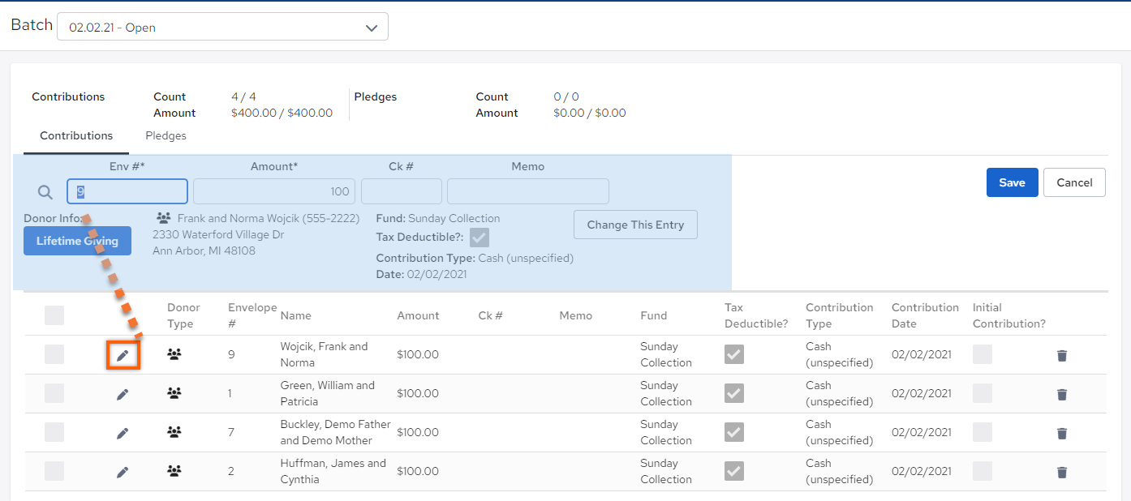Image resolution: width=1131 pixels, height=501 pixels.
Task: Click the Initial Contribution? column header
Action: pyautogui.click(x=1009, y=315)
